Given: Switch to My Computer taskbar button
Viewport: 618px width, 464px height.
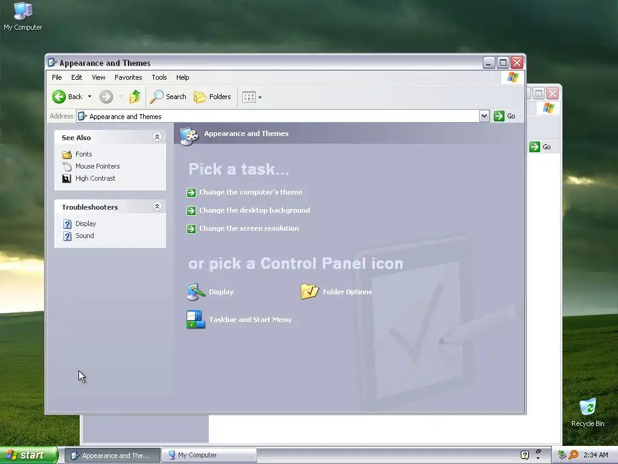Looking at the screenshot, I should pyautogui.click(x=209, y=456).
